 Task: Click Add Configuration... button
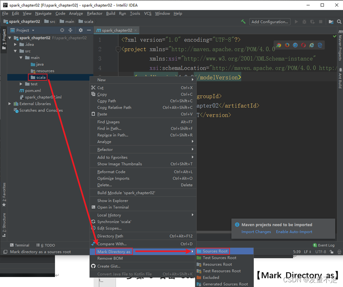coord(270,22)
